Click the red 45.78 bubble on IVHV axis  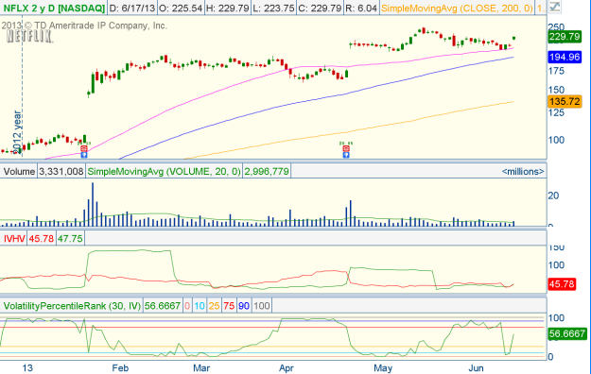click(x=562, y=283)
